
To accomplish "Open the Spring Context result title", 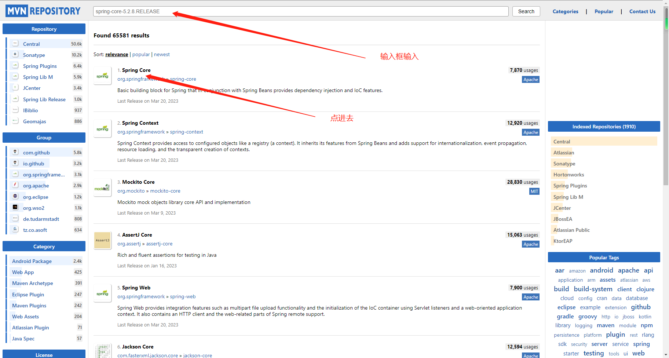I will tap(140, 123).
